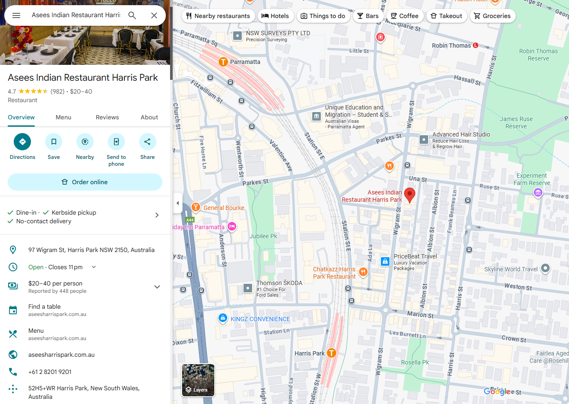Viewport: 569px width, 404px height.
Task: Click the search magnifier icon
Action: point(132,15)
